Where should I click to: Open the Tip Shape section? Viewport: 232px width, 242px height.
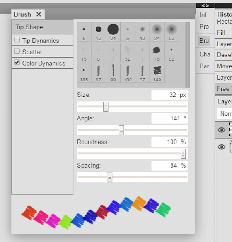point(43,27)
